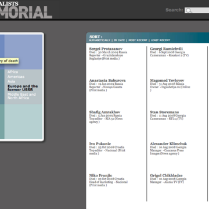Select Africa region
This screenshot has width=209, height=209.
point(13,72)
